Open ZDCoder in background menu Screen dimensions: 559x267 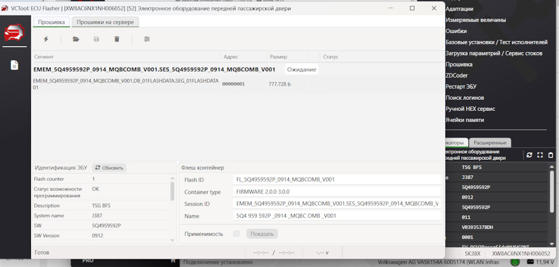tap(457, 76)
